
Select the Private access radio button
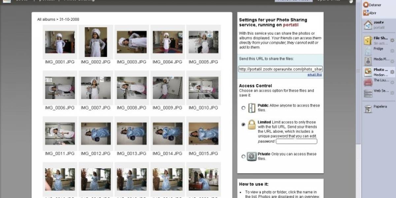pyautogui.click(x=244, y=157)
